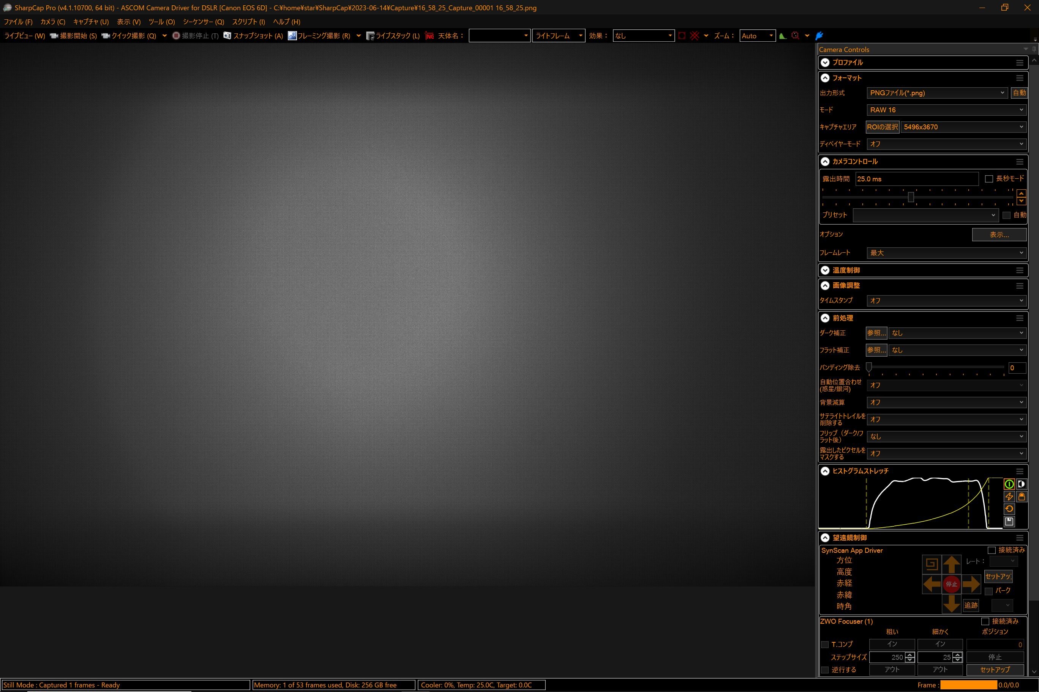Click the red crosshair reticule icon
1039x692 pixels.
(x=695, y=36)
